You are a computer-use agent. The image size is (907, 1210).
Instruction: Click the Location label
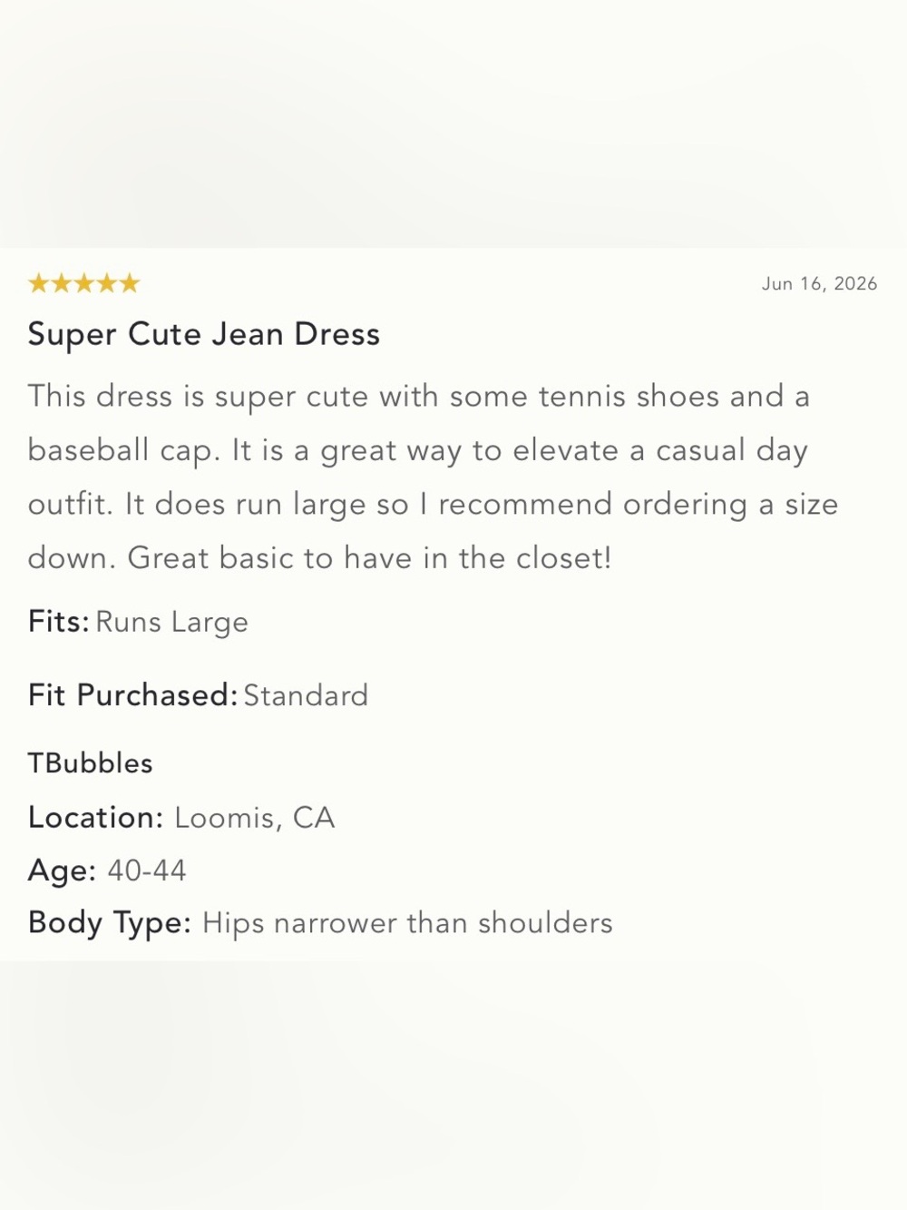tap(95, 818)
